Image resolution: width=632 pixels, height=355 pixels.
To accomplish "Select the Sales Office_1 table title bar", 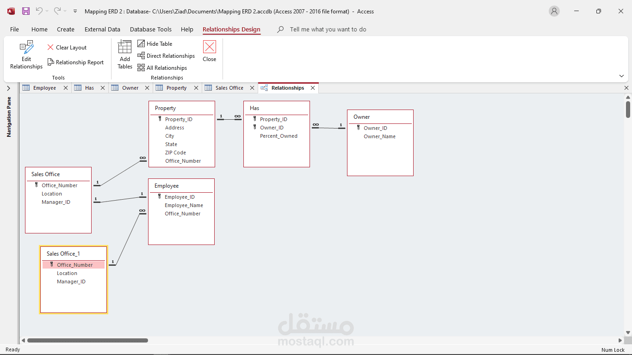I will [74, 254].
